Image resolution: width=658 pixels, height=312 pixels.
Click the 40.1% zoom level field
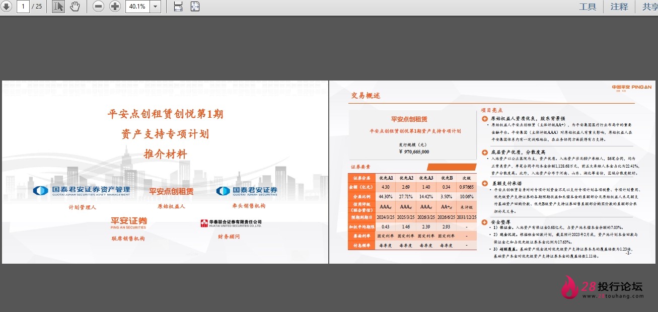point(137,7)
